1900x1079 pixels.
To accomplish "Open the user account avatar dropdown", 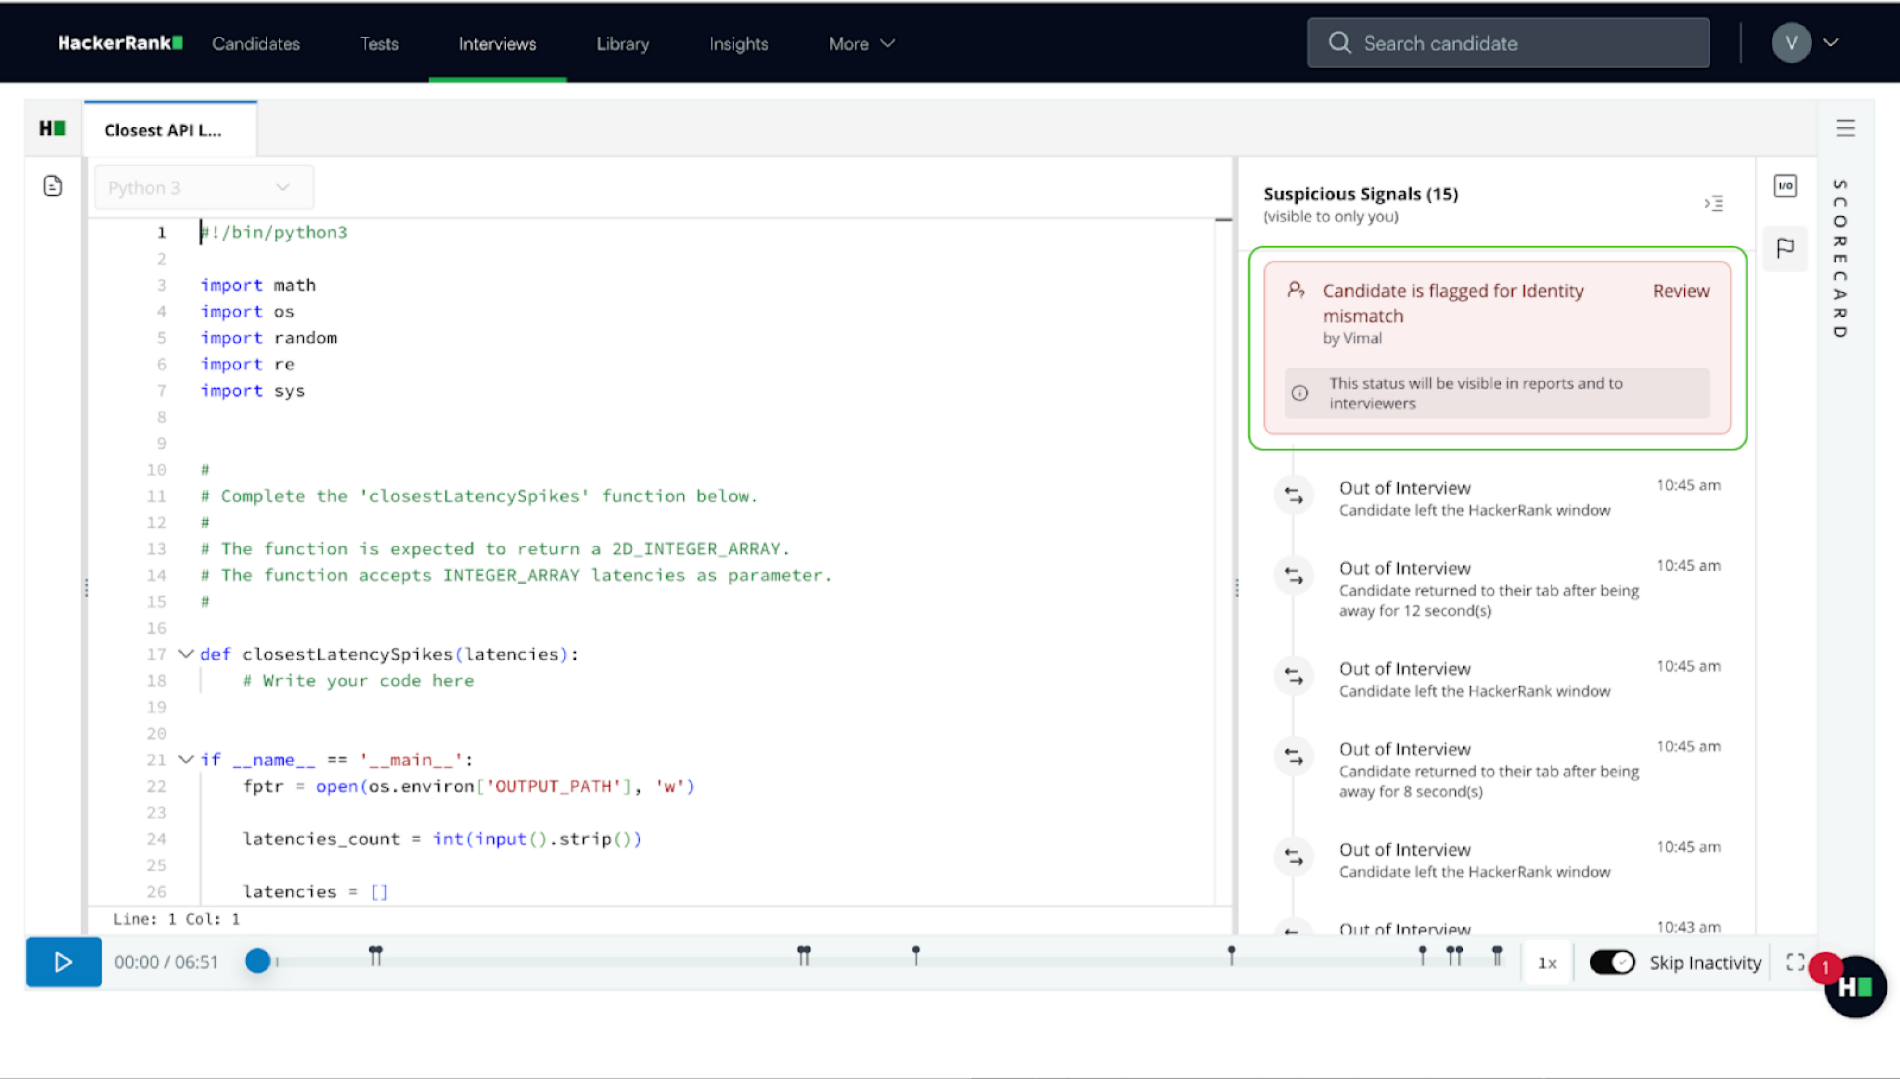I will coord(1805,43).
